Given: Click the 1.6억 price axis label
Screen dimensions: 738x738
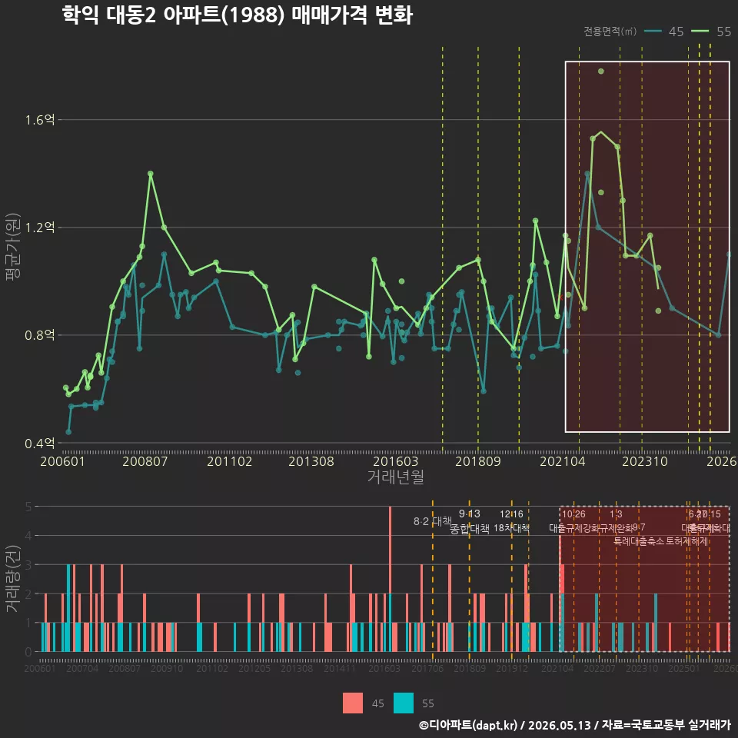Looking at the screenshot, I should [40, 120].
